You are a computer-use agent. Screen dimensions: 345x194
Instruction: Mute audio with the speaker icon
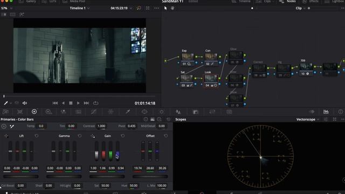pyautogui.click(x=25, y=103)
